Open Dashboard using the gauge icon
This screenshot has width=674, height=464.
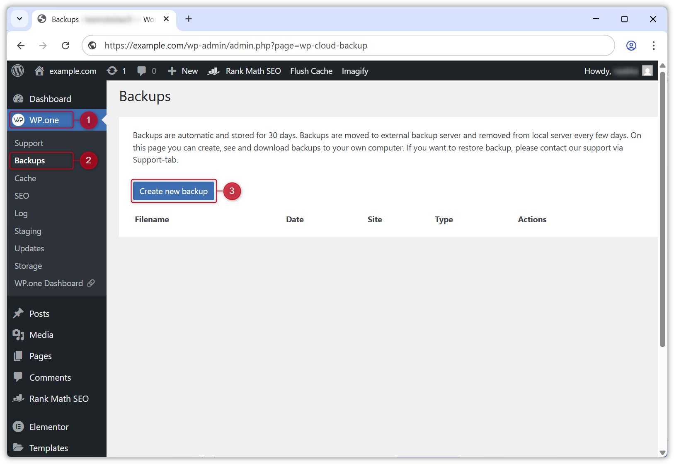coord(18,99)
